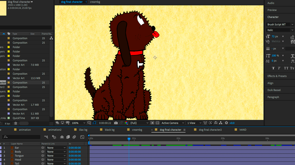Click the Frame Blending icon in timeline
The image size is (295, 165).
[68, 137]
